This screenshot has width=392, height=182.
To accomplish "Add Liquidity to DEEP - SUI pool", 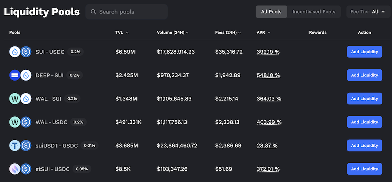I will pyautogui.click(x=365, y=75).
